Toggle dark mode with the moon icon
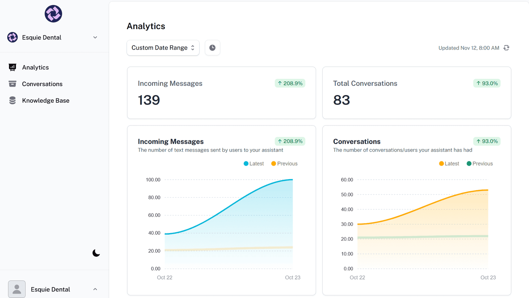 coord(96,253)
